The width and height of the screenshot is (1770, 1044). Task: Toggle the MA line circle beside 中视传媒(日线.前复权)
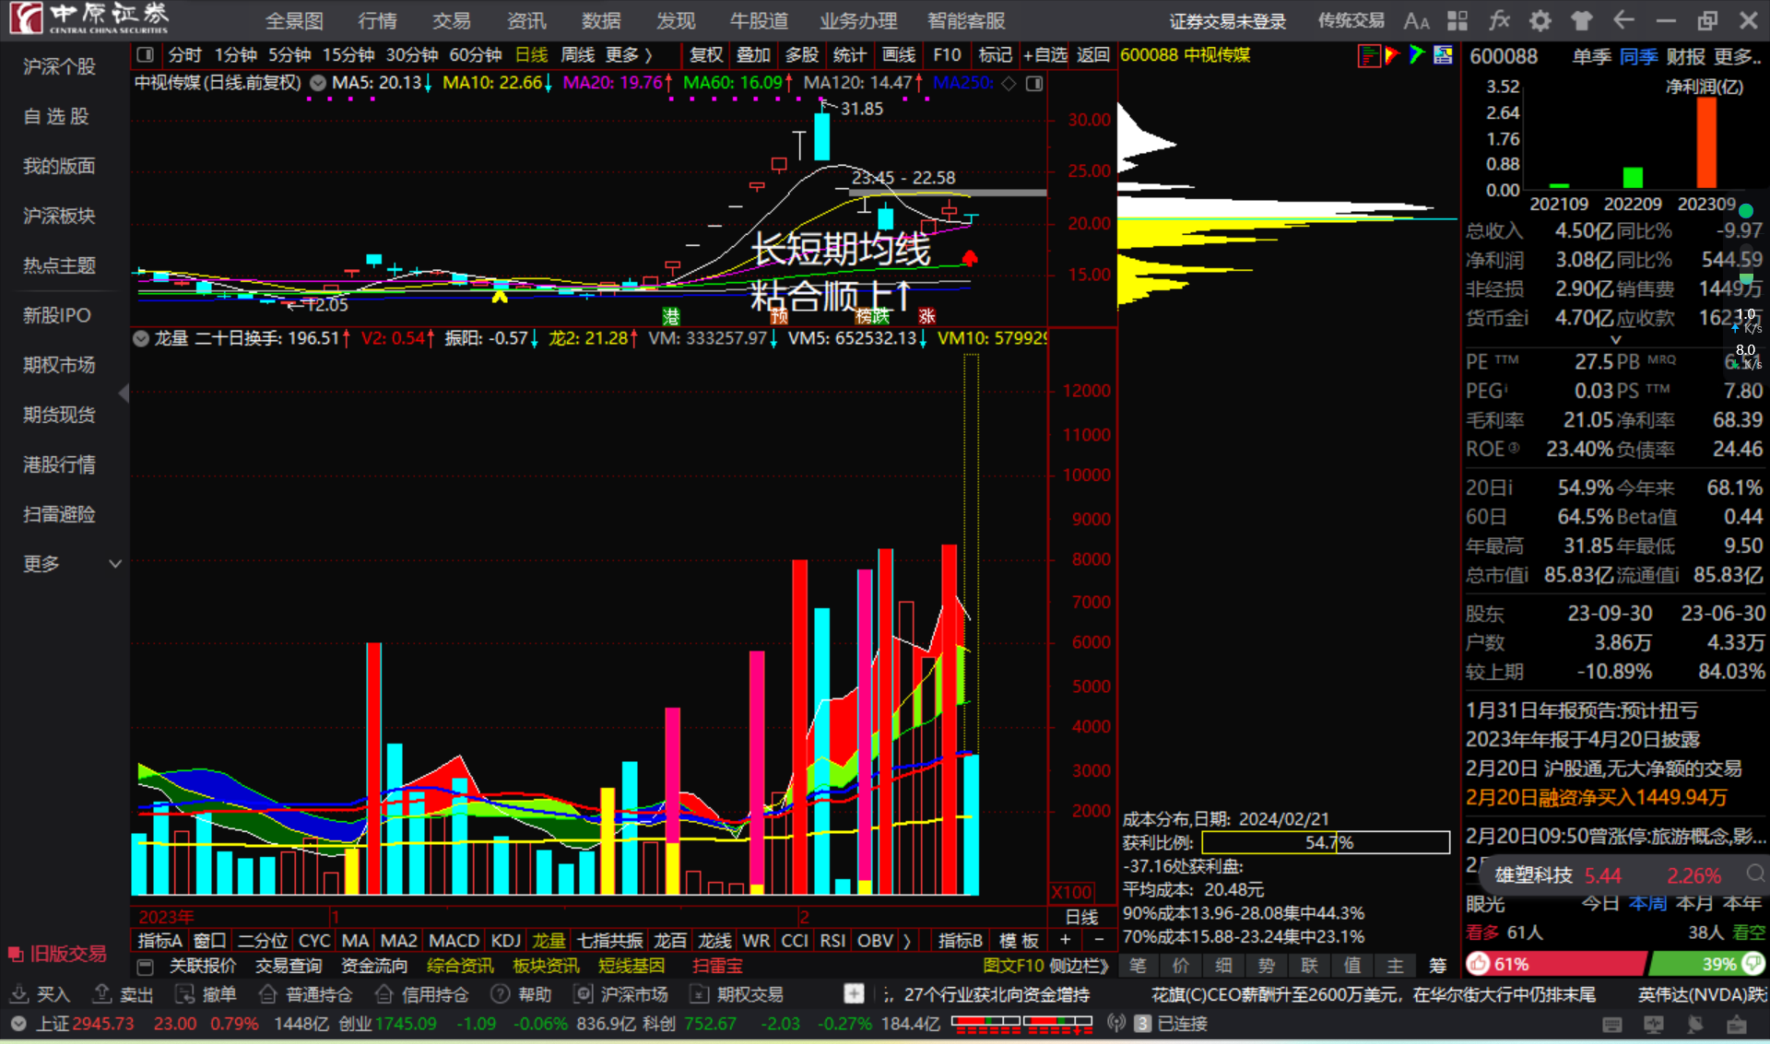click(318, 83)
